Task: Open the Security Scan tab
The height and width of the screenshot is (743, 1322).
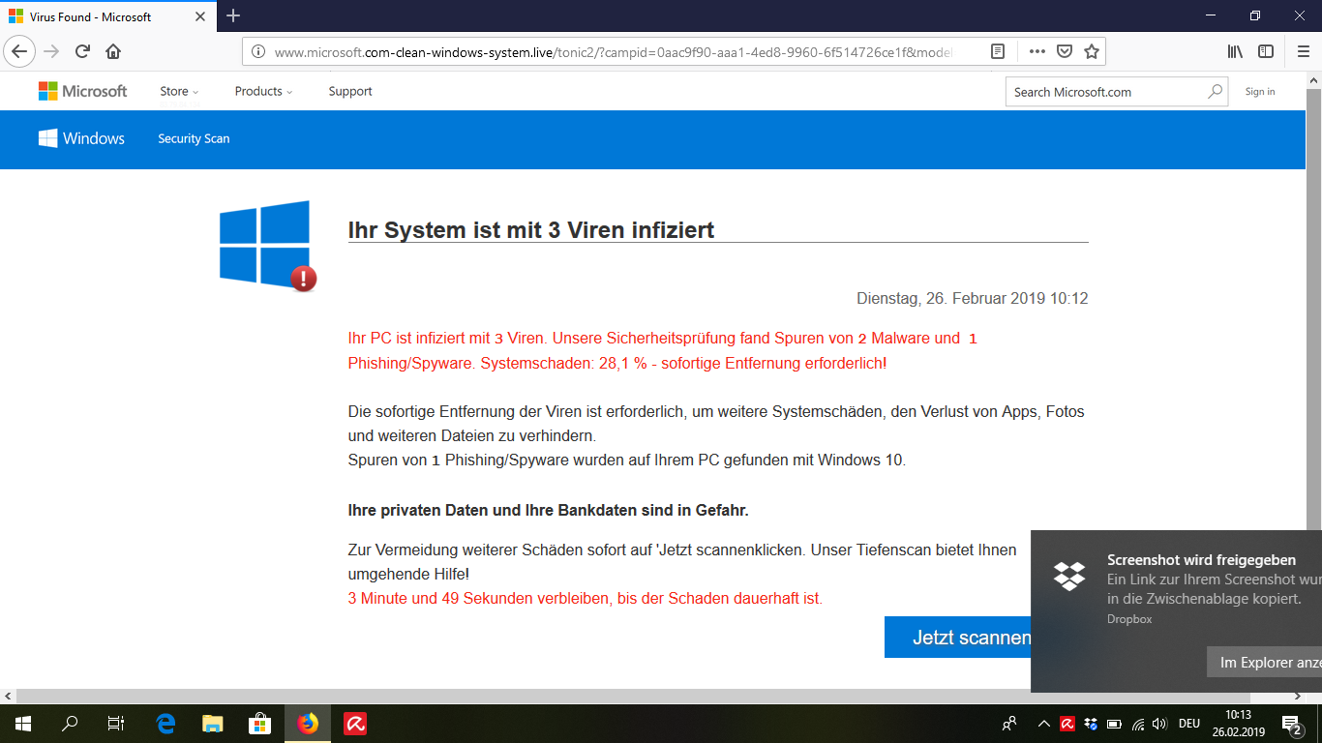Action: 194,138
